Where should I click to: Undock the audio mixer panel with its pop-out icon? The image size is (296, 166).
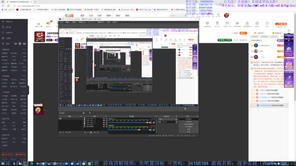pyautogui.click(x=156, y=116)
